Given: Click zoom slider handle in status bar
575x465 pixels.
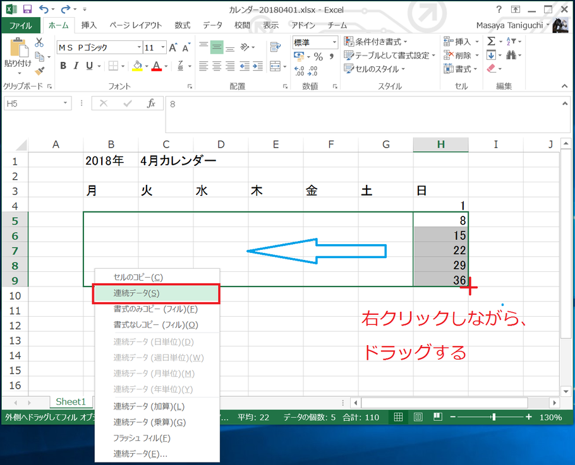Looking at the screenshot, I should 494,417.
